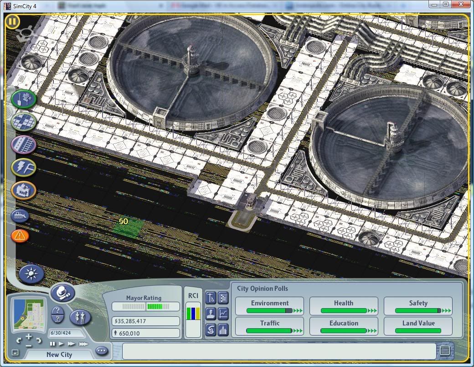Viewport: 474px width, 367px height.
Task: Open the Graphs line chart icon
Action: (223, 314)
